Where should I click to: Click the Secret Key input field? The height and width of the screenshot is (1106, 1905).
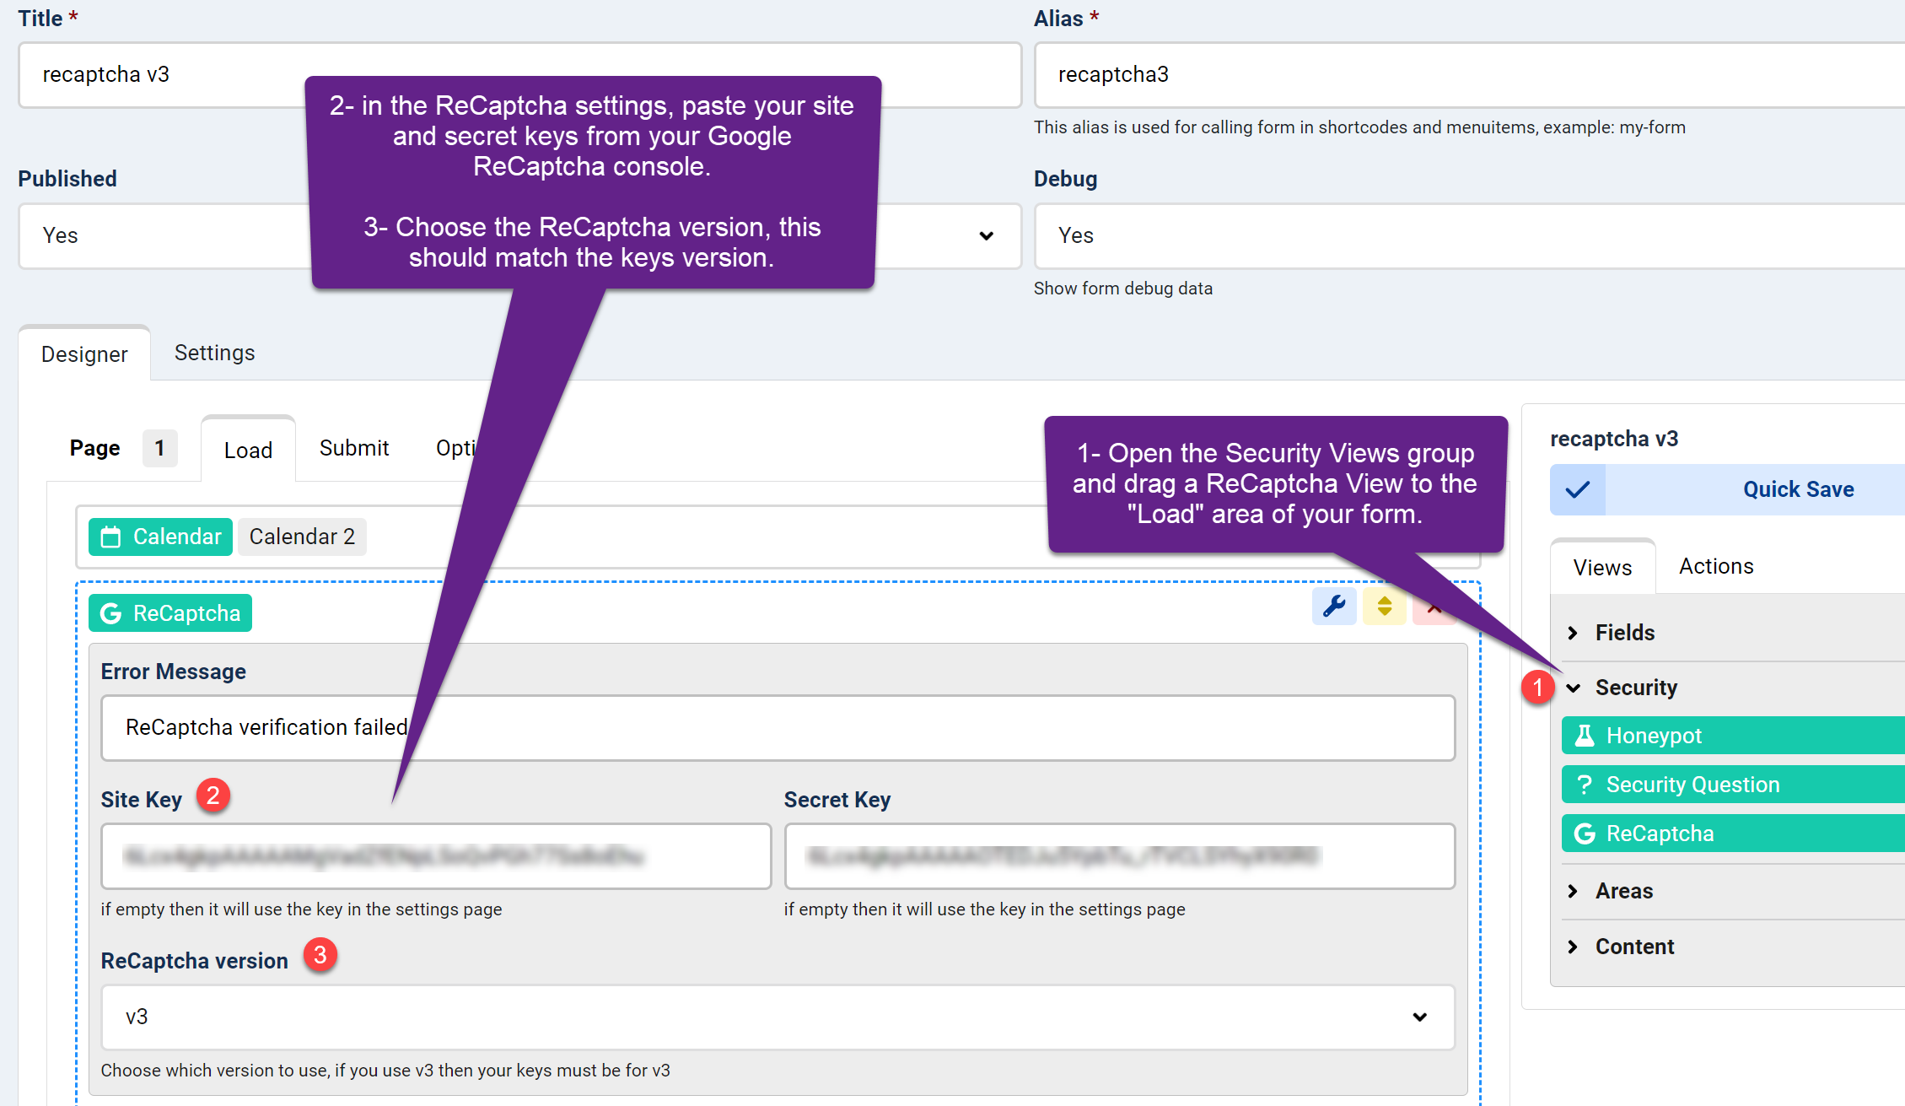(1120, 856)
